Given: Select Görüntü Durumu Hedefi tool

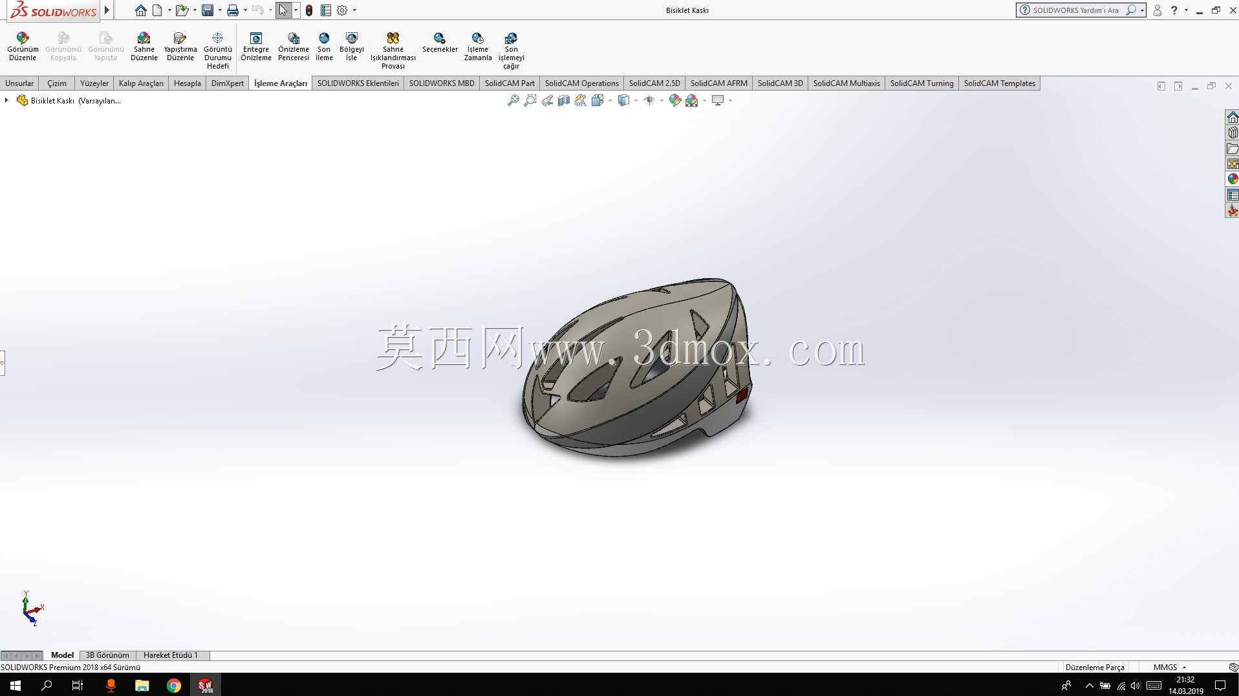Looking at the screenshot, I should pos(218,50).
